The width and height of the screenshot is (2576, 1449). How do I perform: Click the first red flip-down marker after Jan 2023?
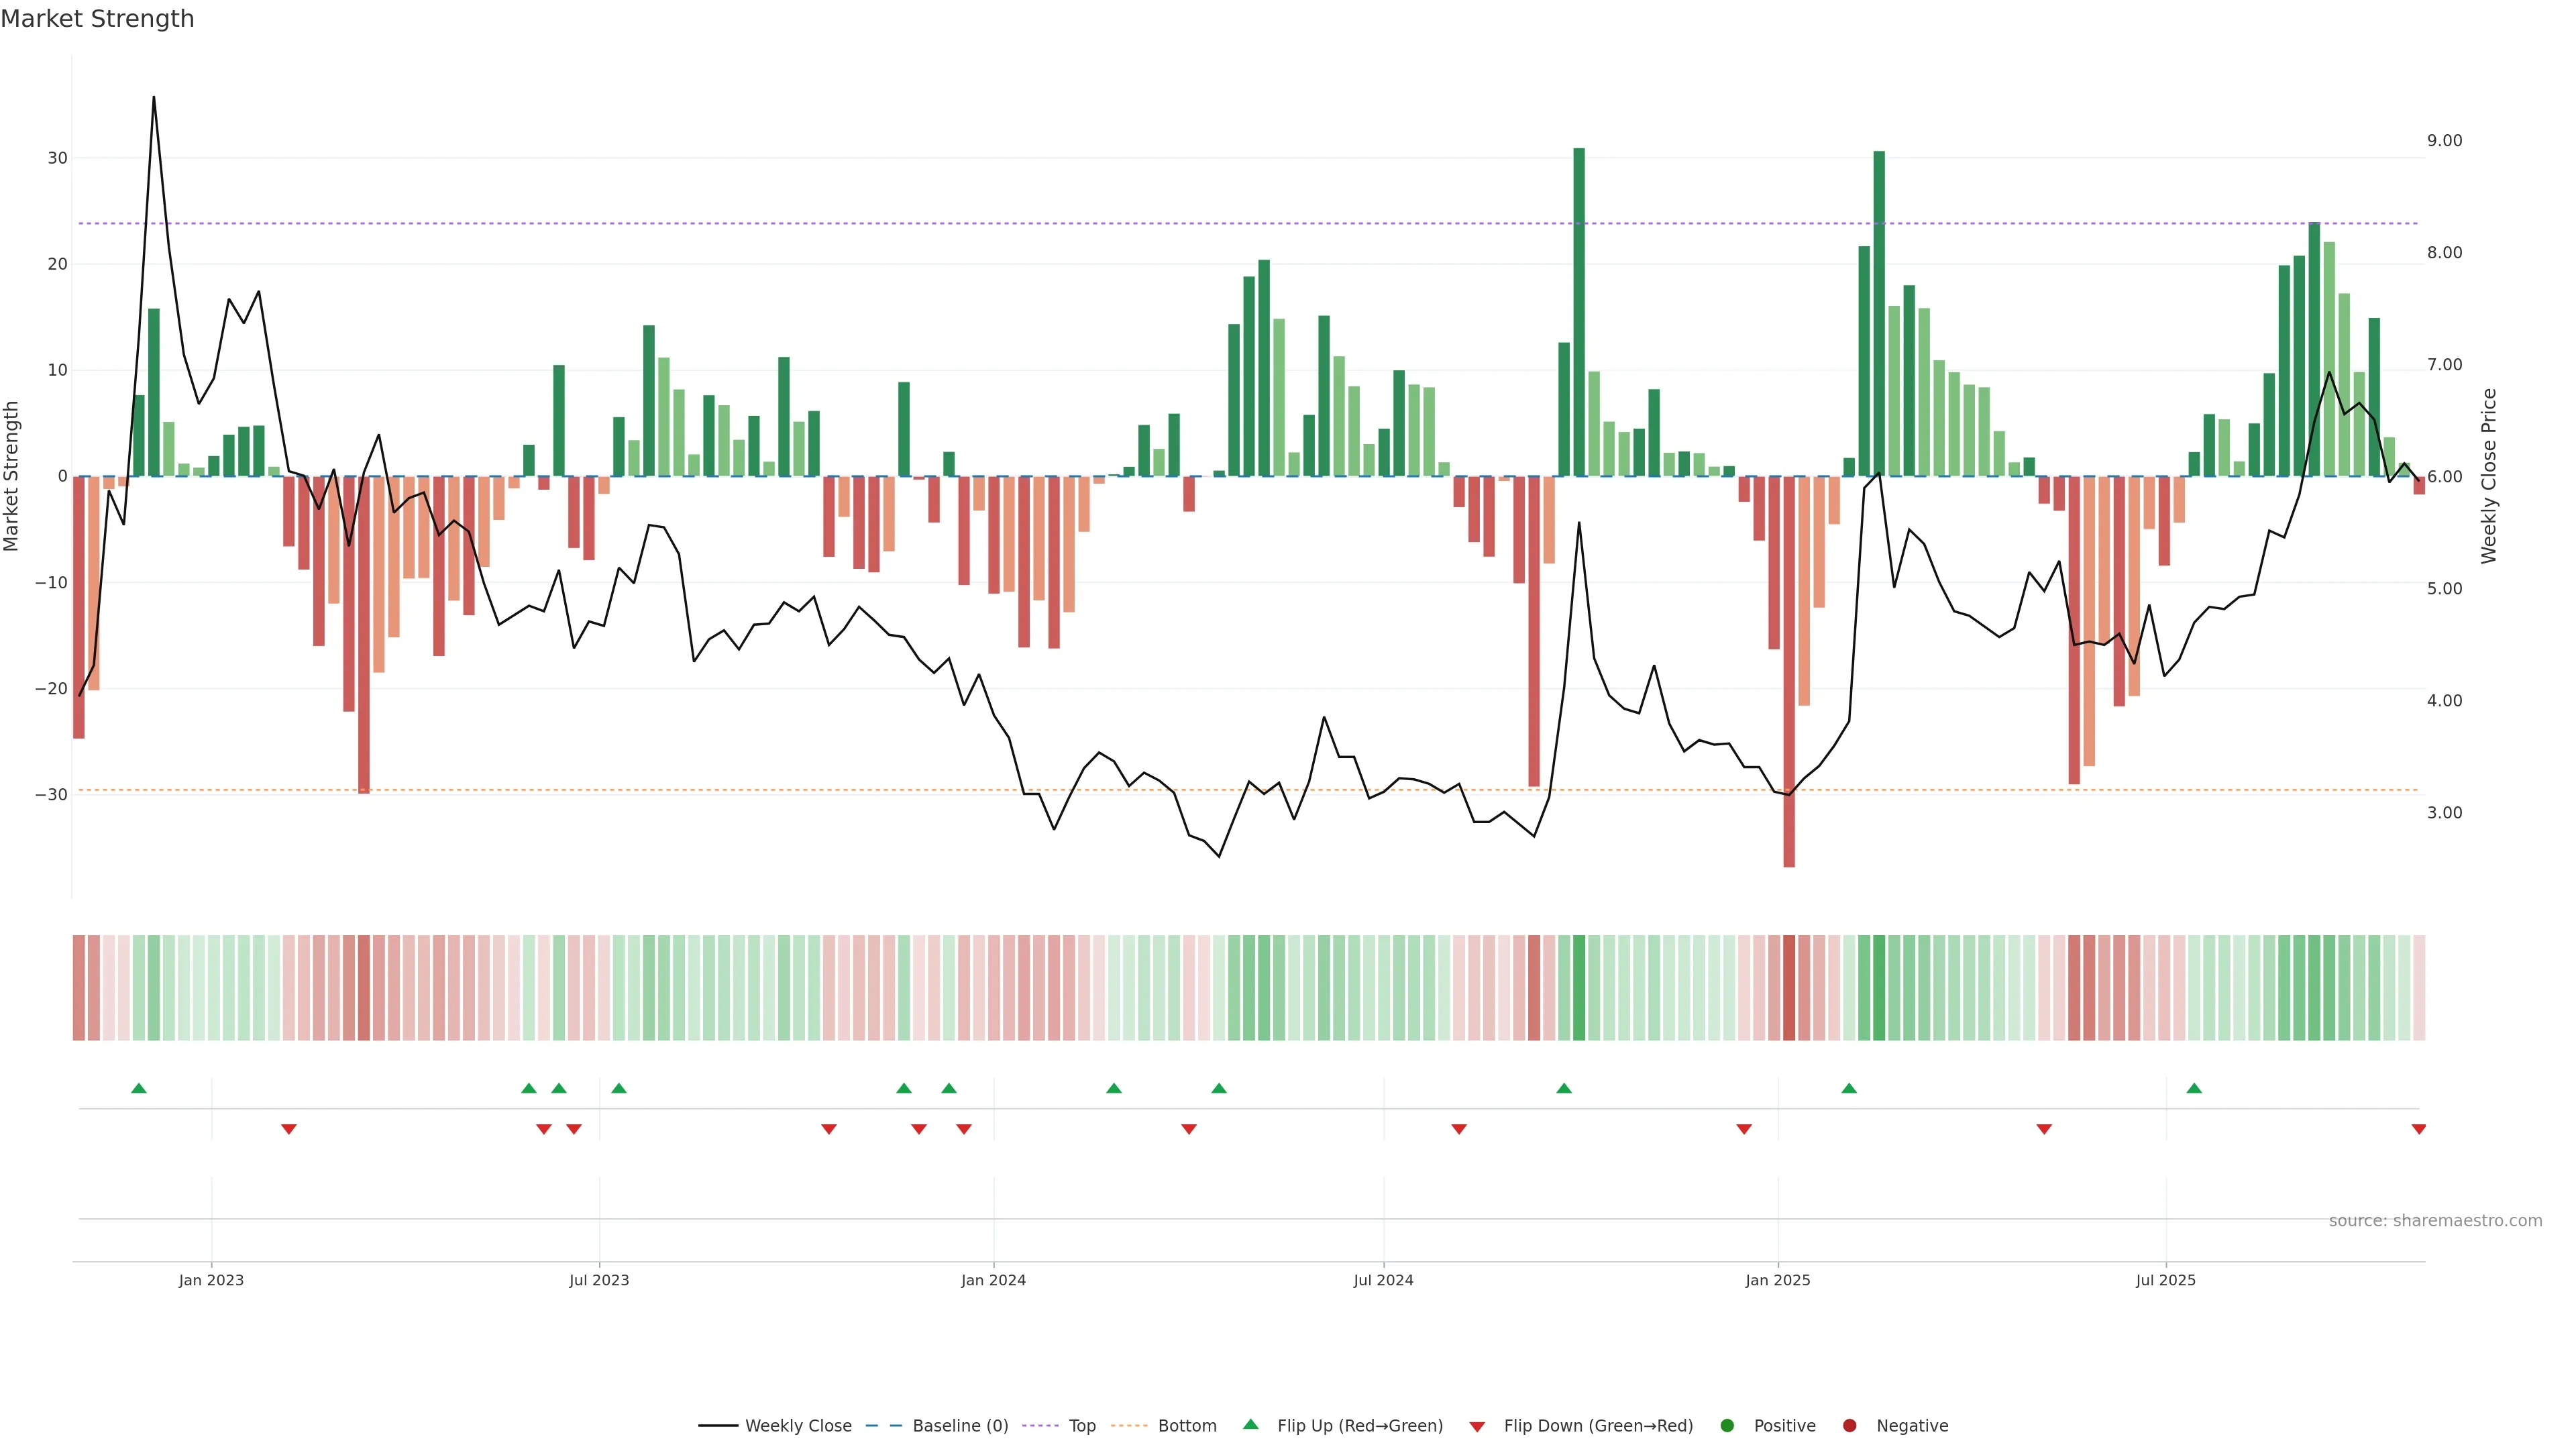click(x=289, y=1129)
